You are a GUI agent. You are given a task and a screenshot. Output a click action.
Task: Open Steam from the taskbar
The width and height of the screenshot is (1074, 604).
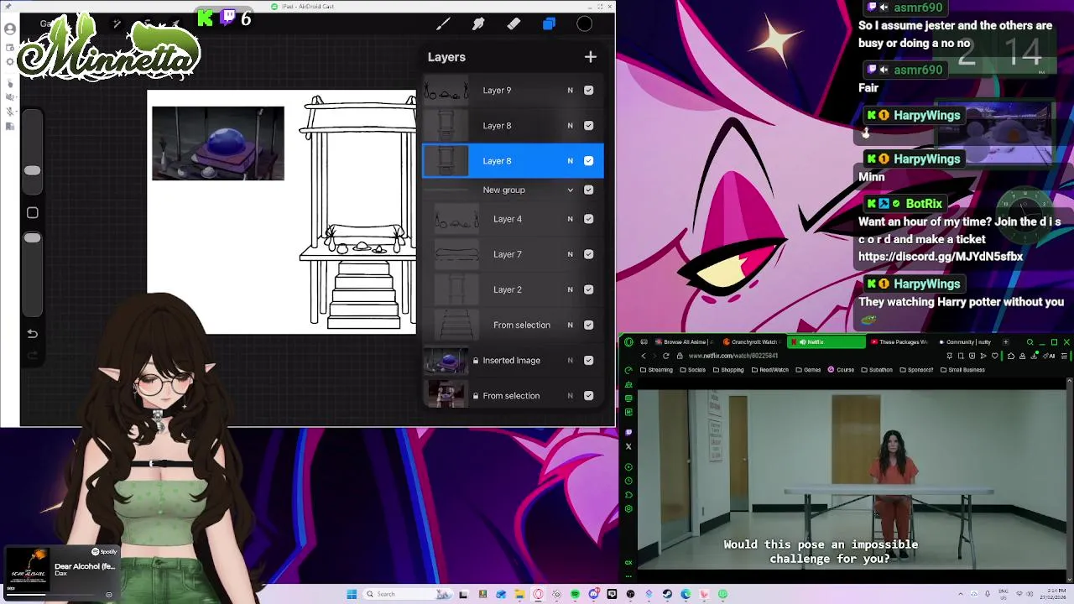(x=667, y=594)
